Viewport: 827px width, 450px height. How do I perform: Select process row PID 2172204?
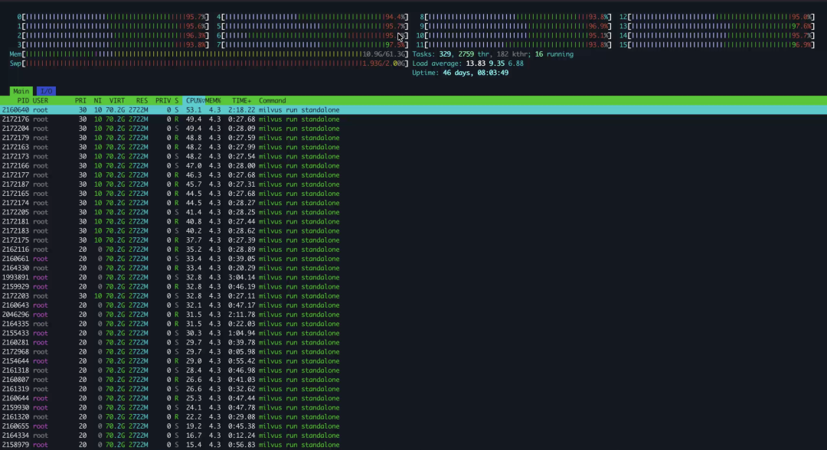tap(413, 129)
